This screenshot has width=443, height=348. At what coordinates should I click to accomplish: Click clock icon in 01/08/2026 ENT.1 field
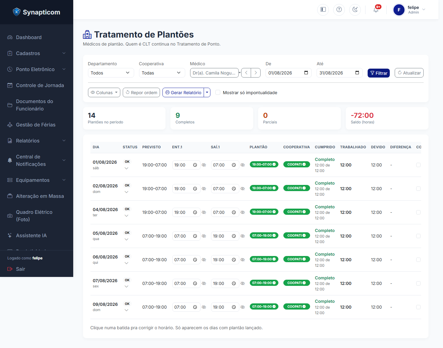pos(195,165)
